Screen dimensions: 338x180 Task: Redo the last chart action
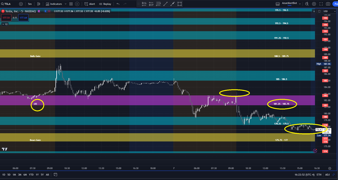coord(125,4)
